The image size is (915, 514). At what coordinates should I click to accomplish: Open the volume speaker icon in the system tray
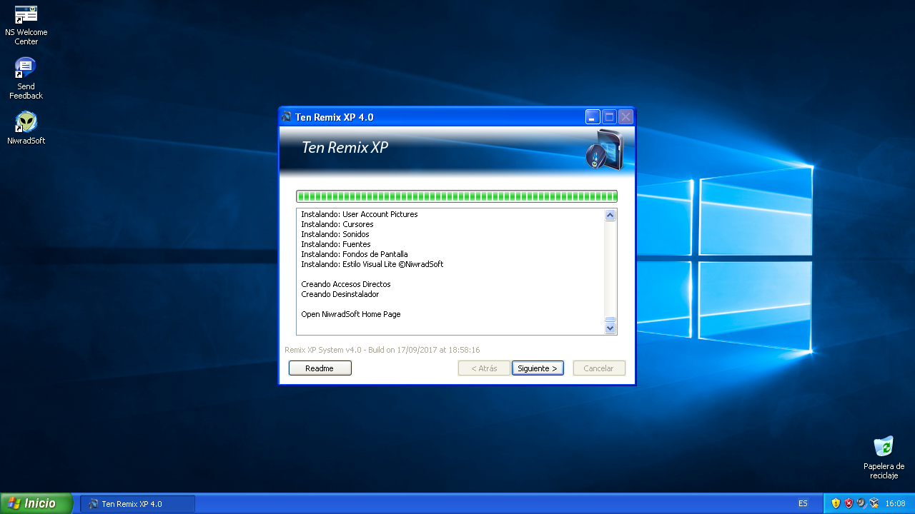coord(860,503)
